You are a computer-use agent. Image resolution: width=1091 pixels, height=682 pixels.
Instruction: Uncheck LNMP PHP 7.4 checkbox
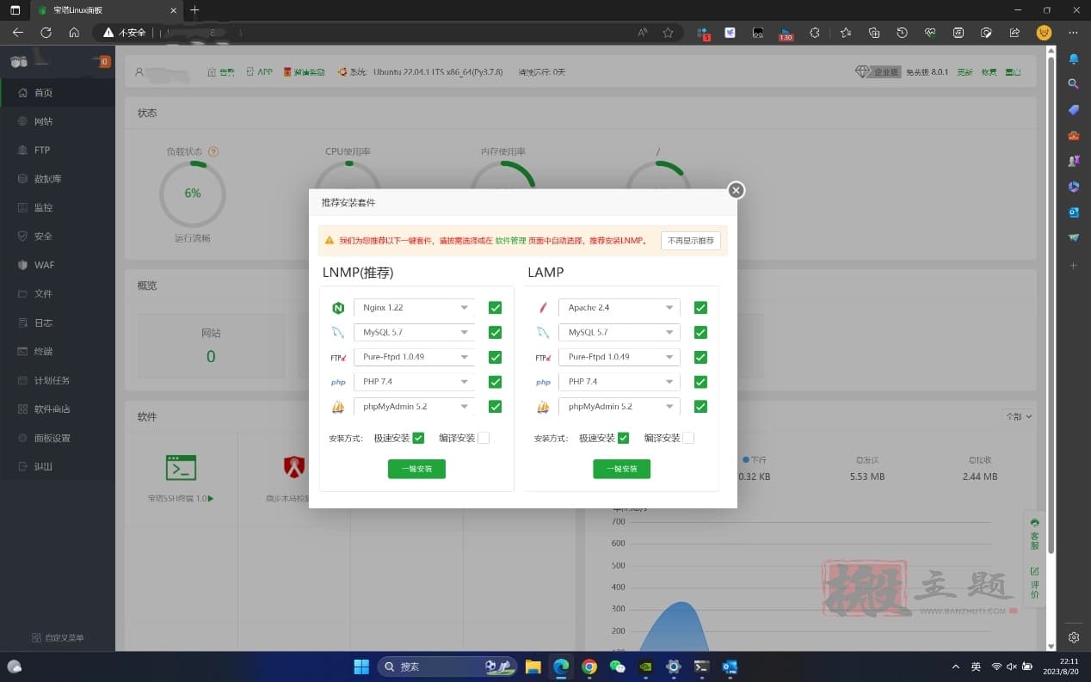495,382
